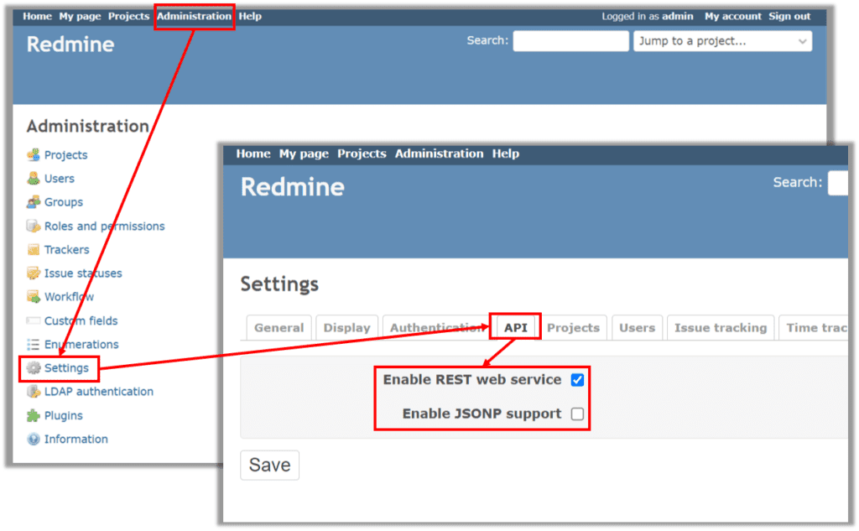Screen dimensions: 859x531
Task: Open the Jump to a project dropdown
Action: click(x=722, y=41)
